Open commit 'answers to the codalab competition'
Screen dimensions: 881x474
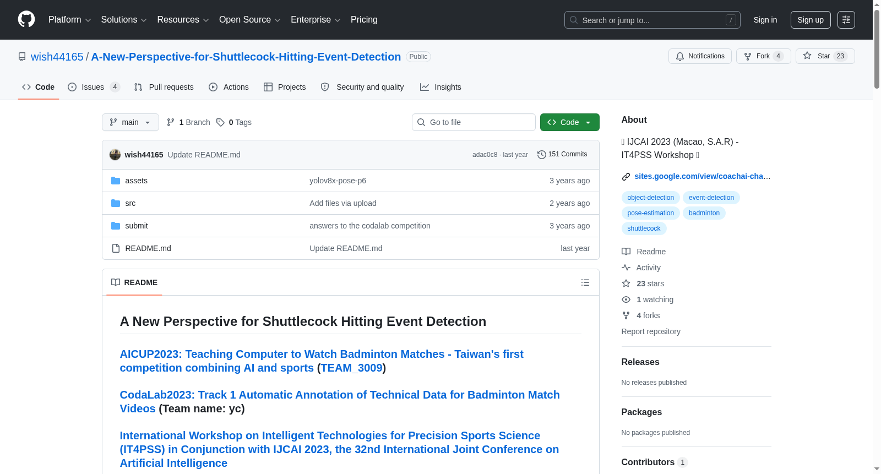pos(370,226)
